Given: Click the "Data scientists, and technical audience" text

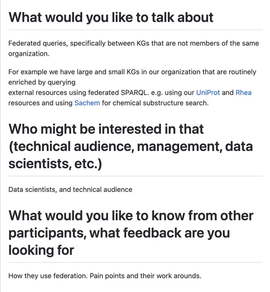Looking at the screenshot, I should point(70,189).
